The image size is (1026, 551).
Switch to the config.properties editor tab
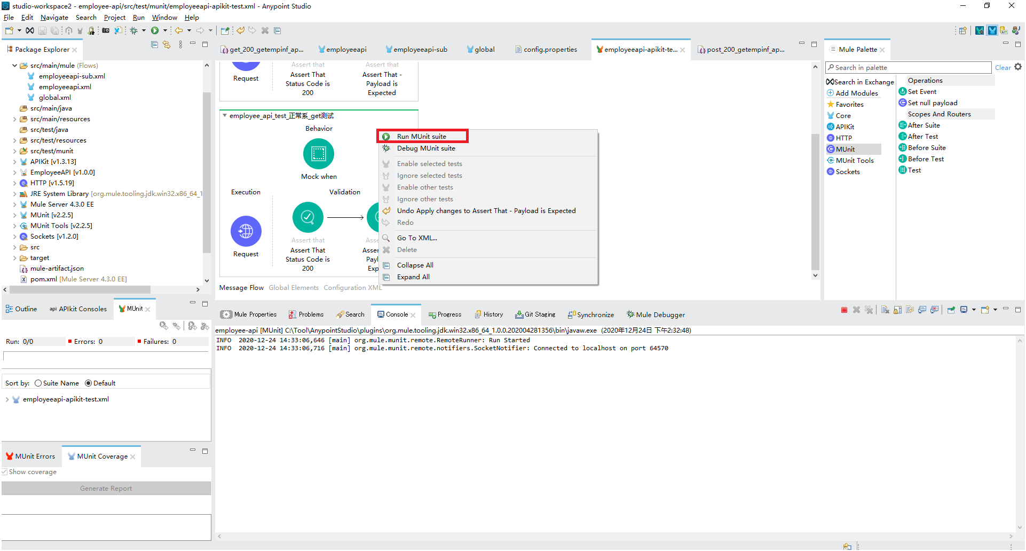[546, 49]
